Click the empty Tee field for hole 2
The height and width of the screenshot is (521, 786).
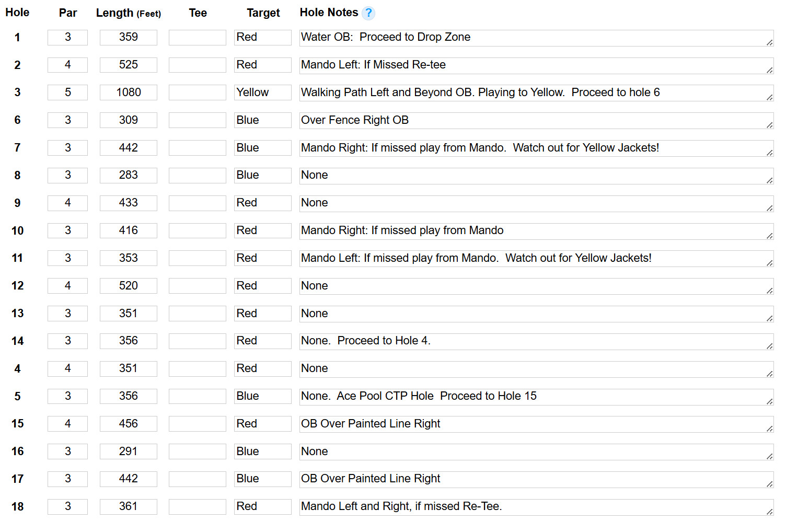[x=198, y=65]
